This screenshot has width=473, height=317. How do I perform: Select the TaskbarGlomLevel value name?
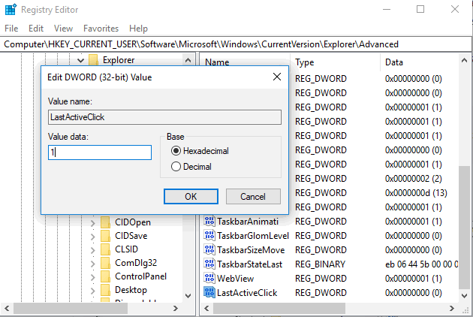[253, 235]
